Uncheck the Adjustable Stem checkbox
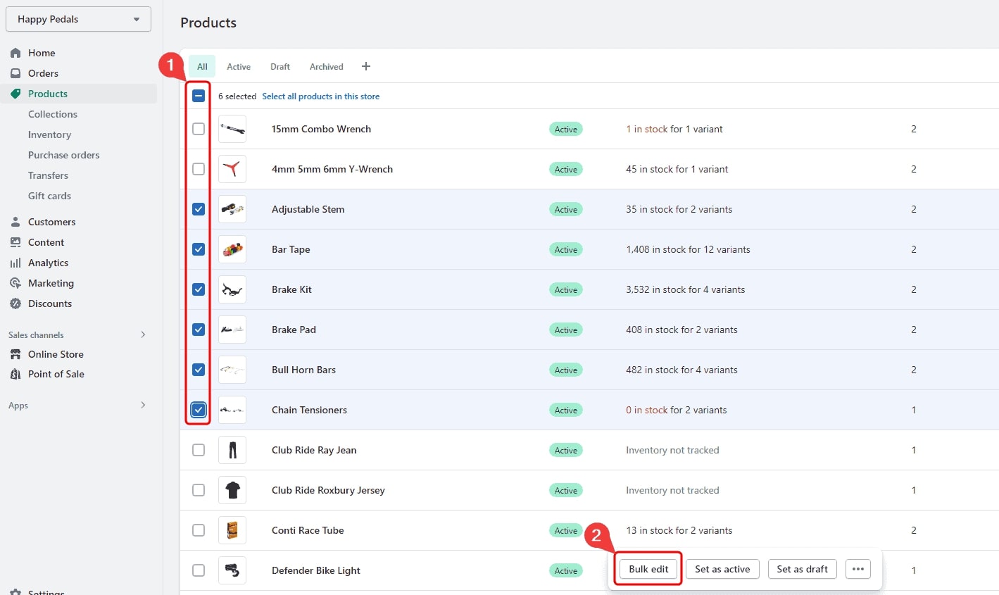The height and width of the screenshot is (595, 999). [199, 209]
